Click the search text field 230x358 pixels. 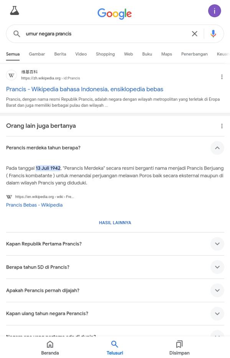click(105, 34)
